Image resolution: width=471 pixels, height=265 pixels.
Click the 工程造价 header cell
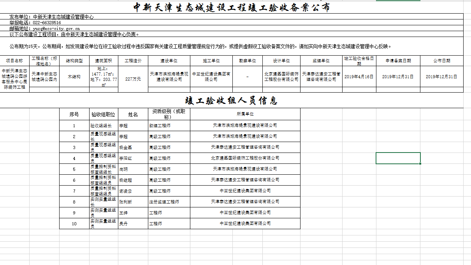tap(133, 61)
